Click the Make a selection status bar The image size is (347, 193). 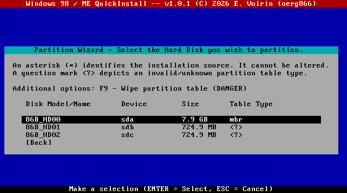[171, 189]
